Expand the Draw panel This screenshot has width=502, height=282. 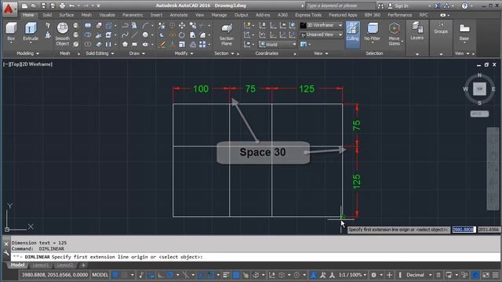click(x=137, y=53)
